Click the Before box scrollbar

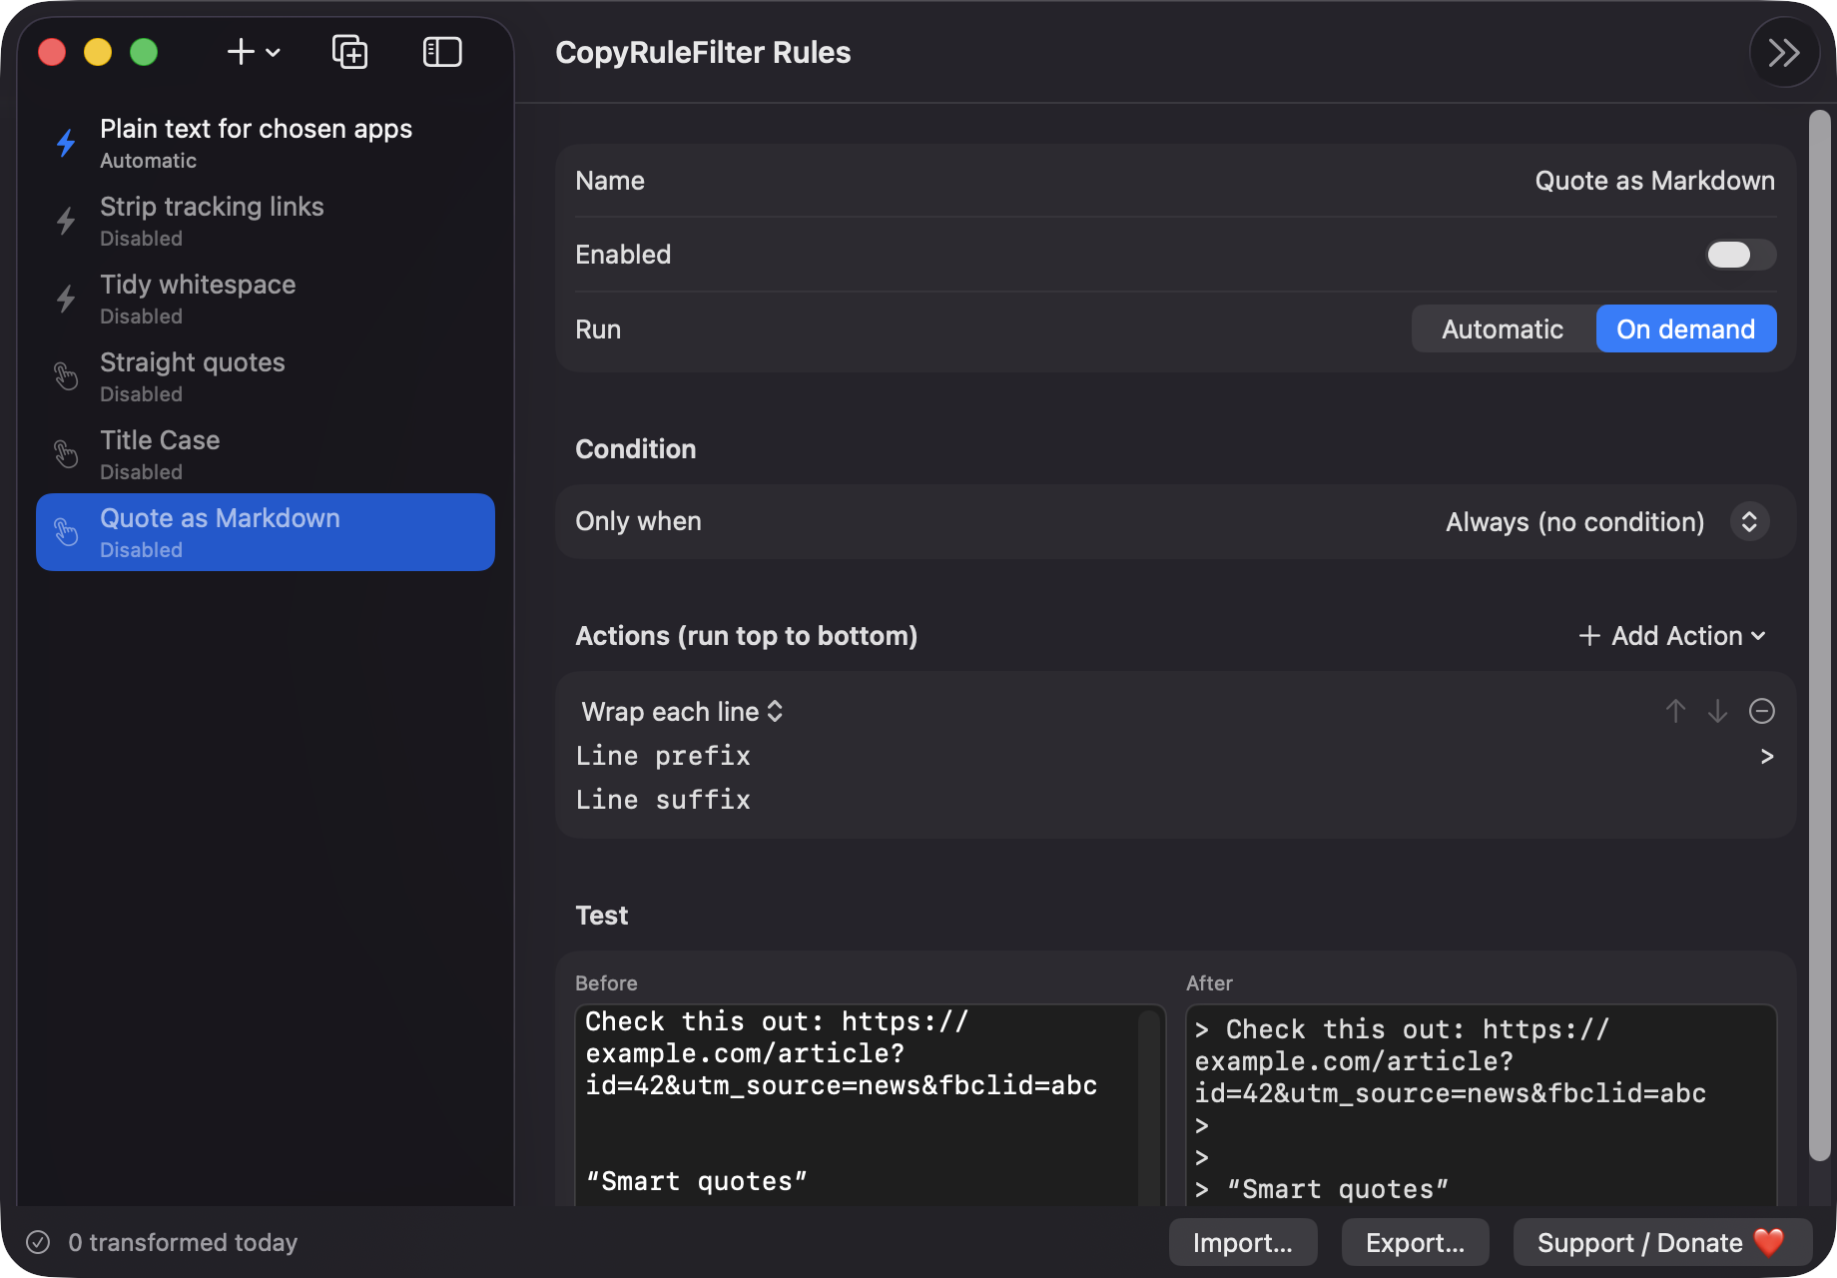point(1150,1106)
